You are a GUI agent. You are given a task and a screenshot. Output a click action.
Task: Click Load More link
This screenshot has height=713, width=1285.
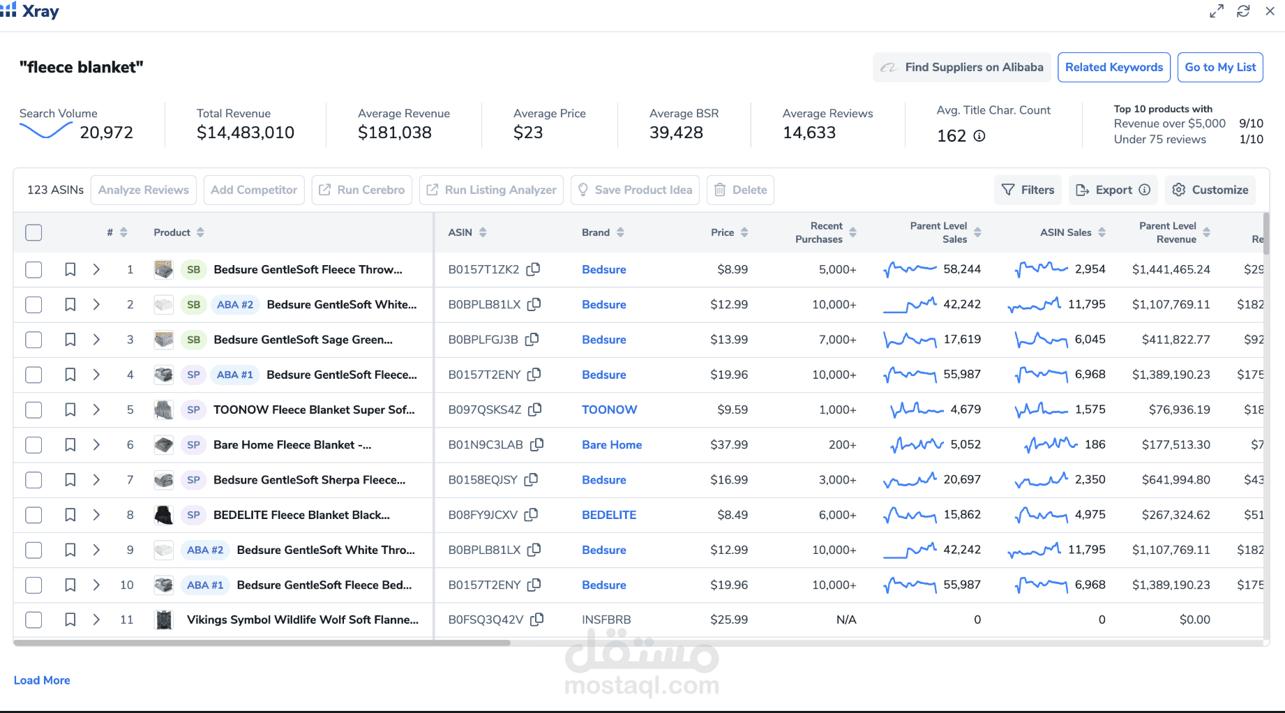pyautogui.click(x=42, y=680)
